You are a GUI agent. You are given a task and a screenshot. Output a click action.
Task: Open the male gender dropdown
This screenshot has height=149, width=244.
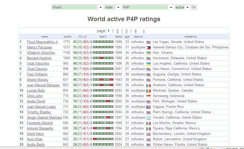(112, 7)
